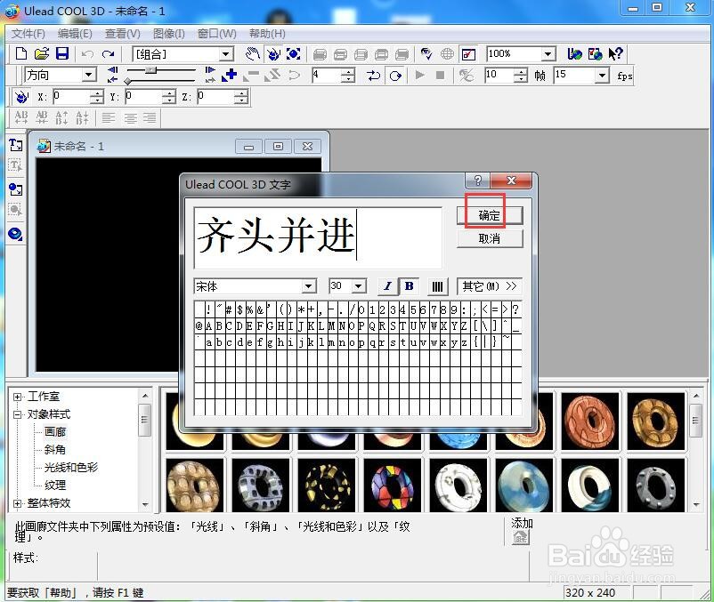The width and height of the screenshot is (714, 602).
Task: Open the font size 30 dropdown
Action: [x=359, y=286]
